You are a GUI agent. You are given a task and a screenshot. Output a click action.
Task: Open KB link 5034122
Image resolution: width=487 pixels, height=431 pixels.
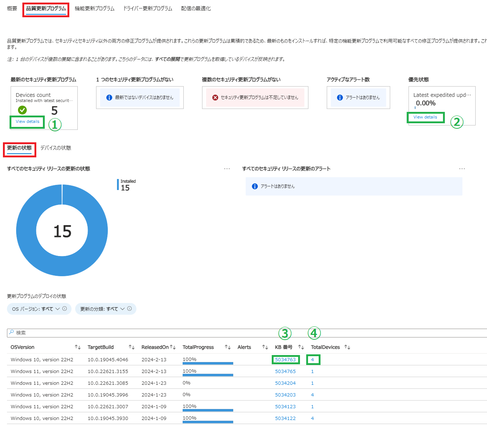285,418
